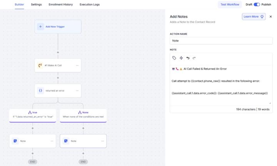This screenshot has width=277, height=166.
Task: Click the tag icon in note toolbar
Action: 174,58
